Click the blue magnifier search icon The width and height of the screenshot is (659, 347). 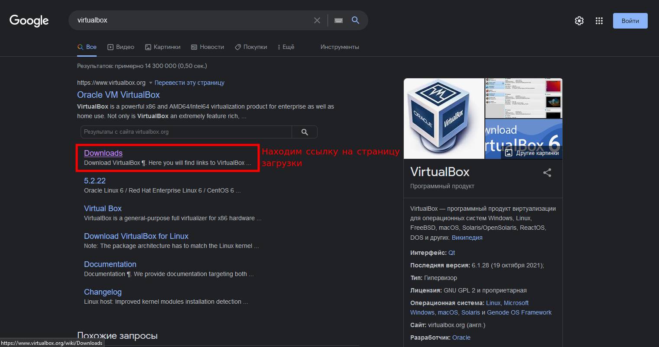(x=355, y=20)
